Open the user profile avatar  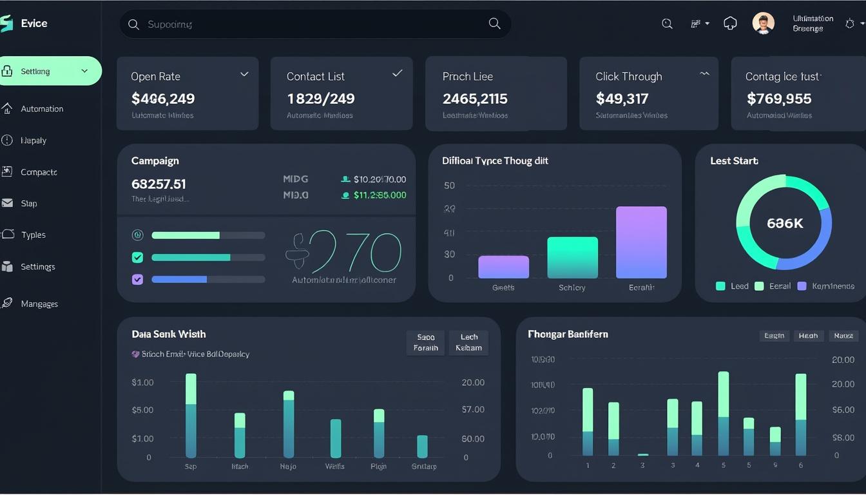(x=764, y=24)
